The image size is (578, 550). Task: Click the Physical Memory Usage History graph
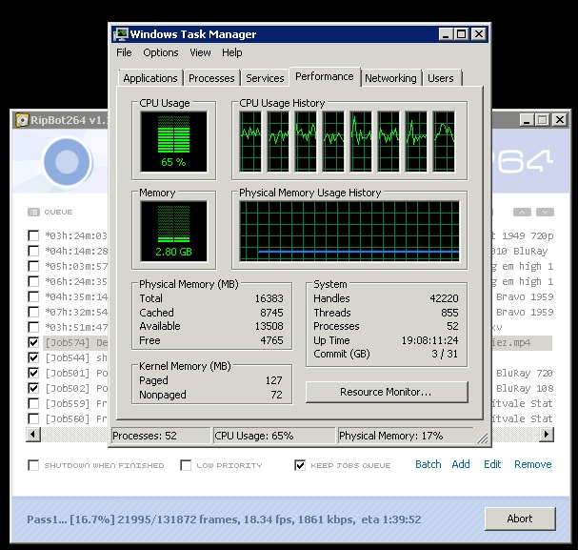349,232
